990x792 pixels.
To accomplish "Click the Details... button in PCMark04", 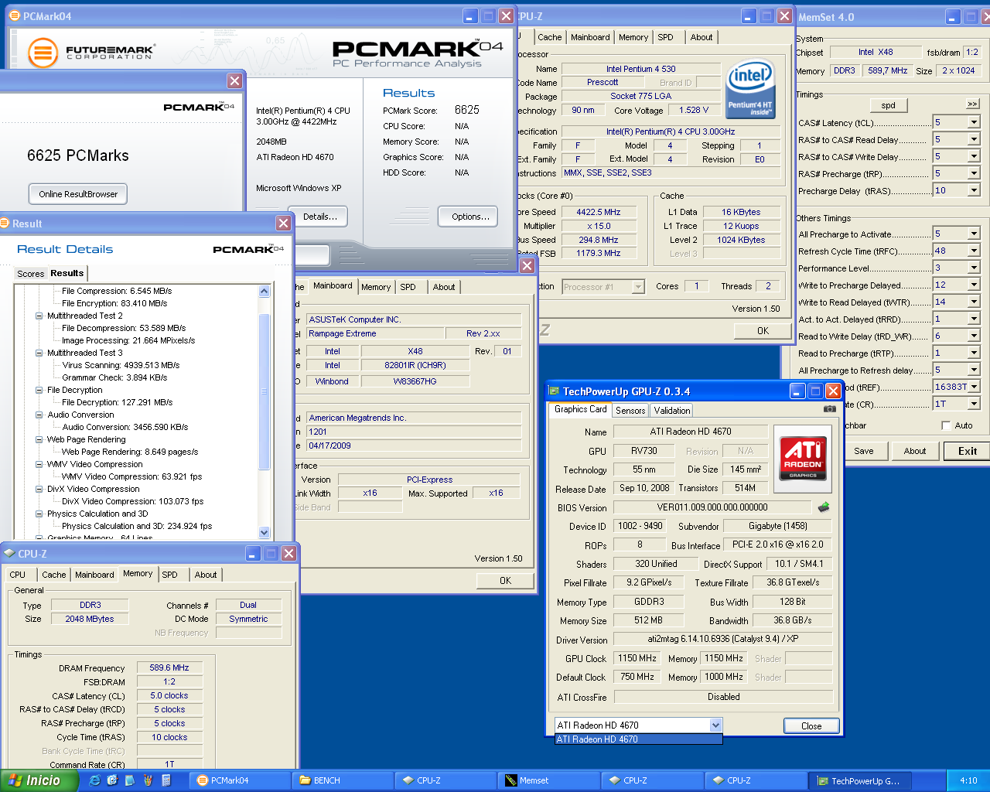I will (x=319, y=217).
